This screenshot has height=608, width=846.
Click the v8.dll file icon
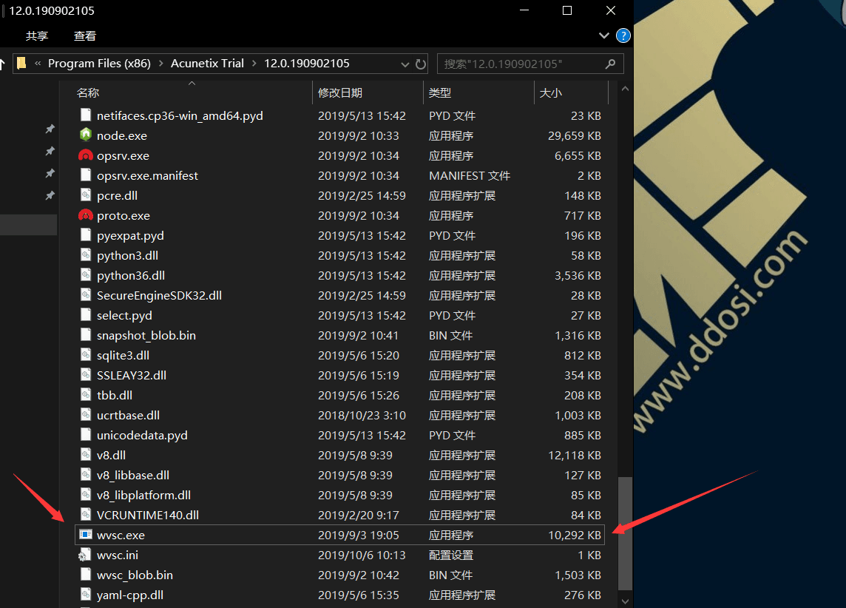point(85,454)
